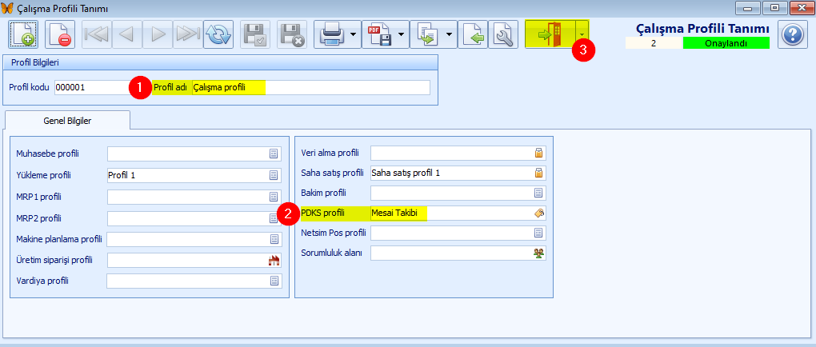Open lookup for Muhasebe profili
The width and height of the screenshot is (816, 347).
tap(274, 154)
